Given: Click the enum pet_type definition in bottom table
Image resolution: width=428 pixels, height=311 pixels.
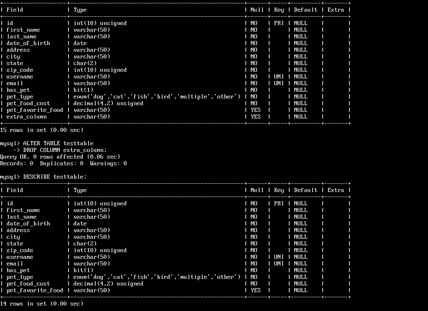Looking at the screenshot, I should point(157,277).
